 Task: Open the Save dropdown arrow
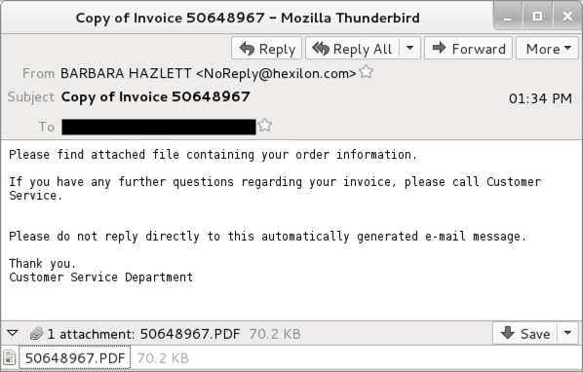pos(567,333)
